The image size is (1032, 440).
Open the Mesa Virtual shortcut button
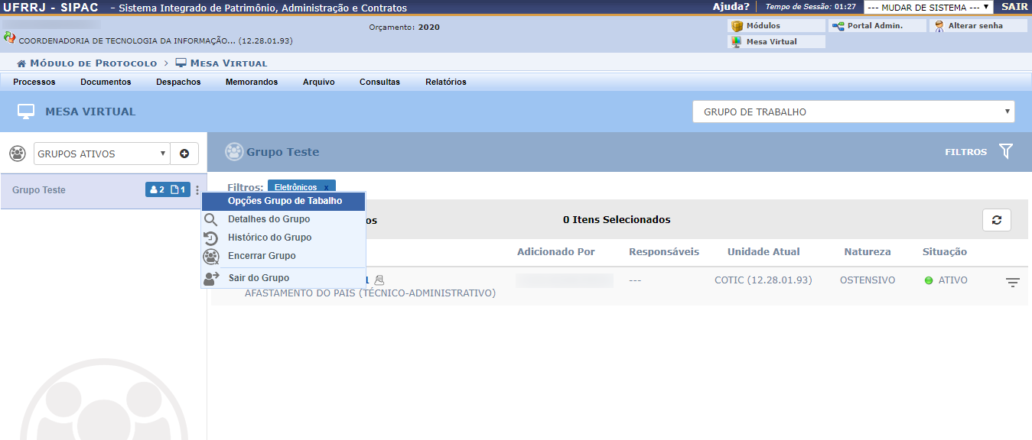pos(776,42)
